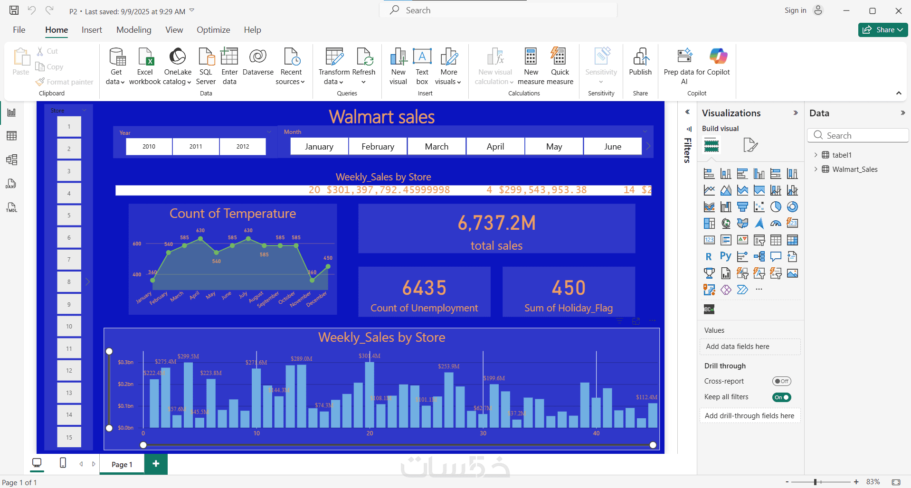Fit the report page to window
The image size is (911, 488).
[x=896, y=482]
